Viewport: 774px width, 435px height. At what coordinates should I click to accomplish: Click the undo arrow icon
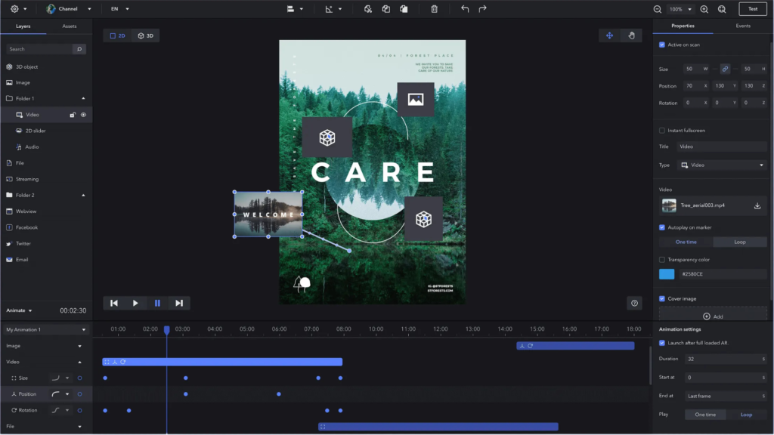[x=464, y=9]
